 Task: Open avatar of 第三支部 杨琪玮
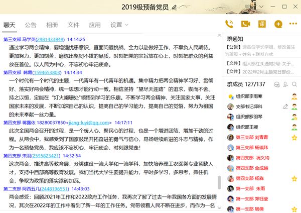[231, 148]
